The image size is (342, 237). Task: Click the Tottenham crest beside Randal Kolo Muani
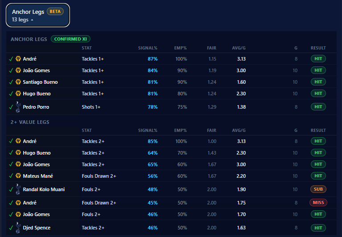(x=18, y=189)
